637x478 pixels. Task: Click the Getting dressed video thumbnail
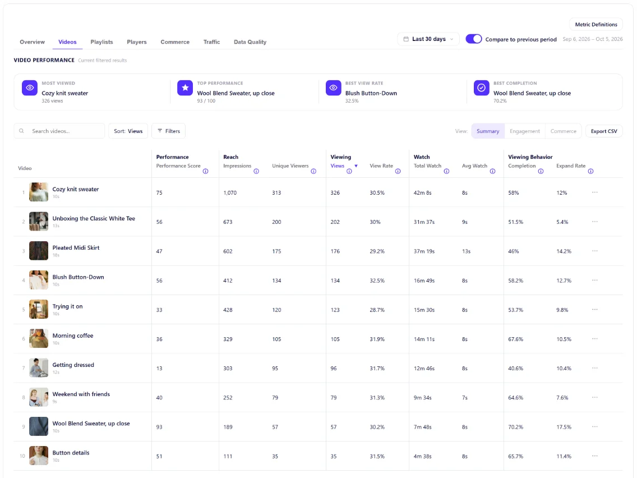[39, 368]
